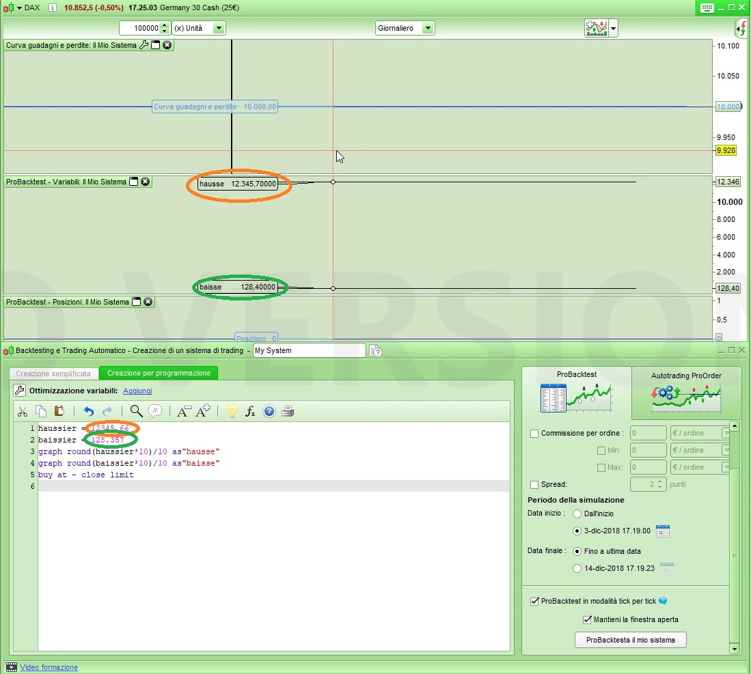
Task: Click the Paste clipboard icon in the editor
Action: click(59, 410)
